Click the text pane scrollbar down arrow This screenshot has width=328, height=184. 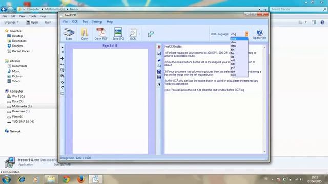[264, 152]
